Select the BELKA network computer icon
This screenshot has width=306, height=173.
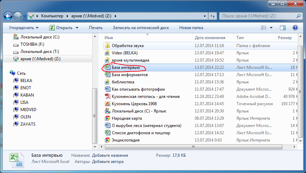pyautogui.click(x=16, y=81)
